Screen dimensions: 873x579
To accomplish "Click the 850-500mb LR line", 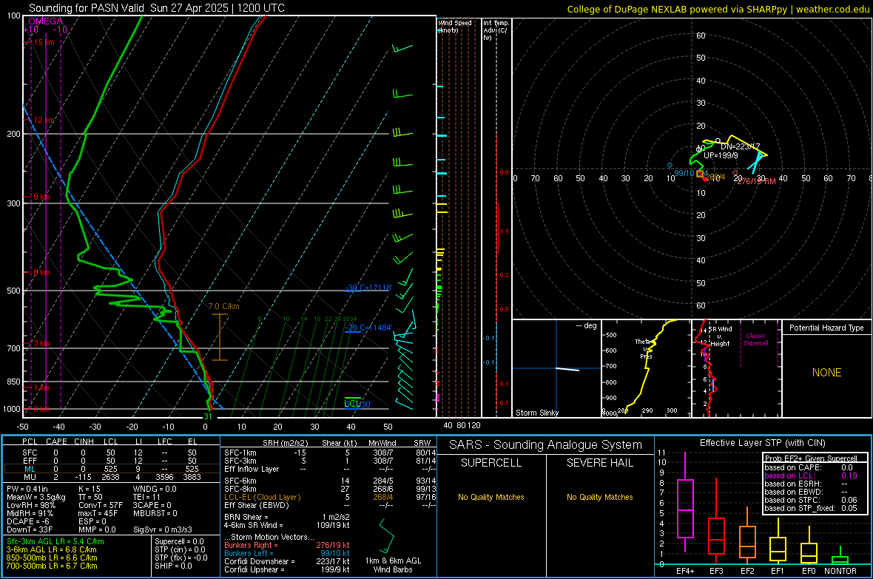I will tap(52, 558).
